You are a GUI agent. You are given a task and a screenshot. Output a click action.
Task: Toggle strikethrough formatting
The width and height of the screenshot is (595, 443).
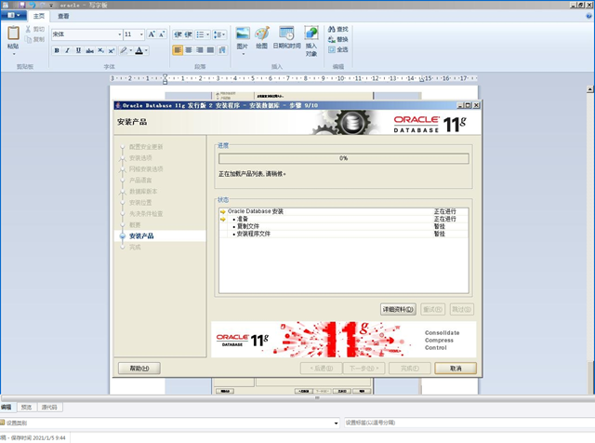(x=89, y=50)
